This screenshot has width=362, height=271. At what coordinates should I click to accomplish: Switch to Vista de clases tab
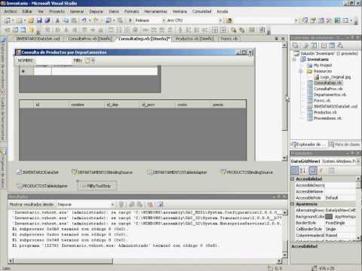[x=344, y=145]
